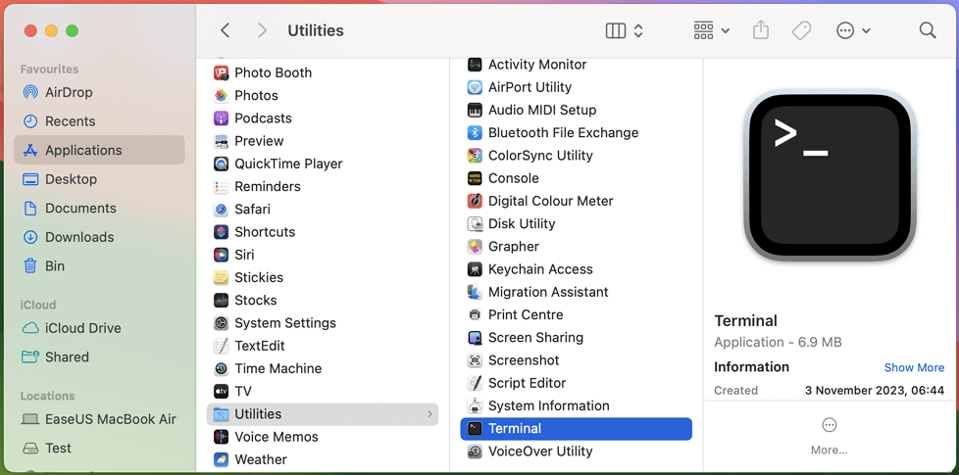Select the Voice Memos icon
The image size is (959, 475).
[x=221, y=437]
